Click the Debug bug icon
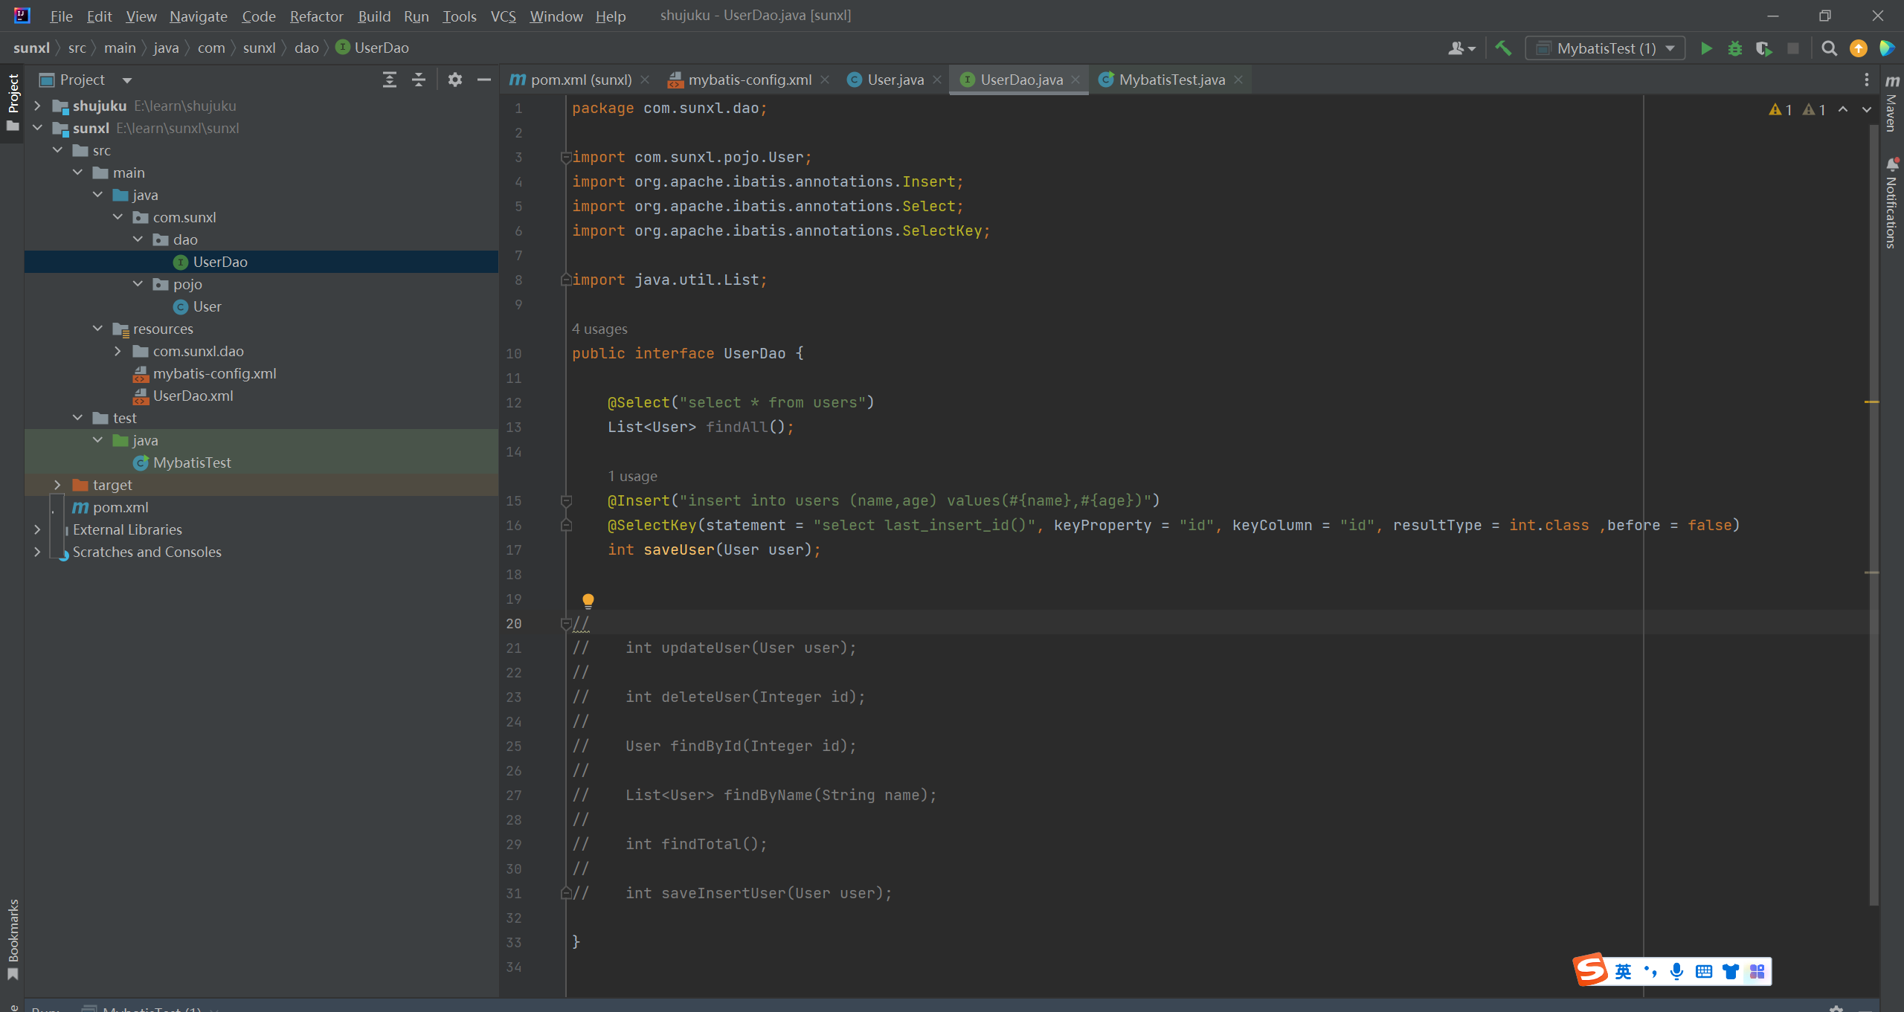1904x1012 pixels. click(1735, 48)
